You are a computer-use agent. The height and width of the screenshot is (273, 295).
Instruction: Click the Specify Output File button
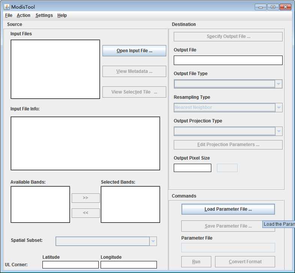pos(228,36)
